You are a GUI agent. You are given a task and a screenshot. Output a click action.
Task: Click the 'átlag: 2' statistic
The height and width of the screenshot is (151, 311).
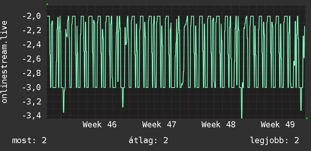tap(148, 140)
